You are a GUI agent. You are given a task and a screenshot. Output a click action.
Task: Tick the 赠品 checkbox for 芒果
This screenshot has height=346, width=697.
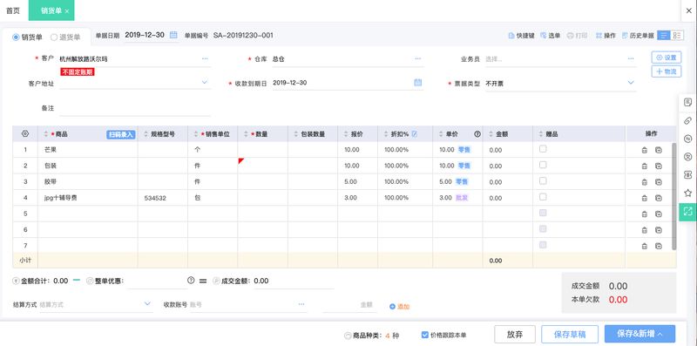pyautogui.click(x=543, y=149)
